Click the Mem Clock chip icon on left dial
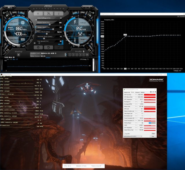The width and height of the screenshot is (185, 170). point(23,39)
